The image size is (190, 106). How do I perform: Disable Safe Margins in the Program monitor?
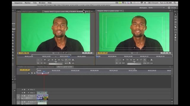click(148, 60)
